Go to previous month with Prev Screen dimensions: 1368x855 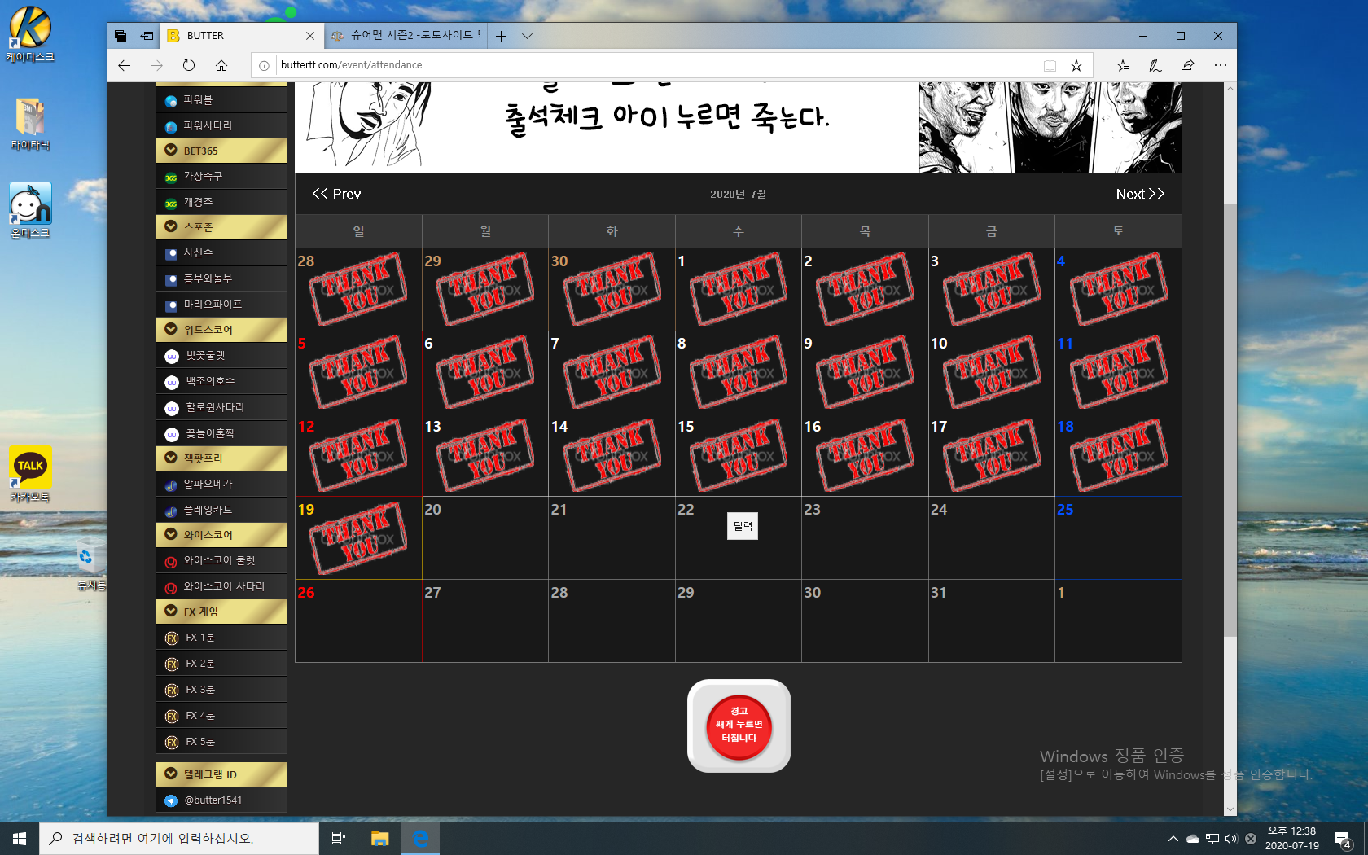point(336,194)
